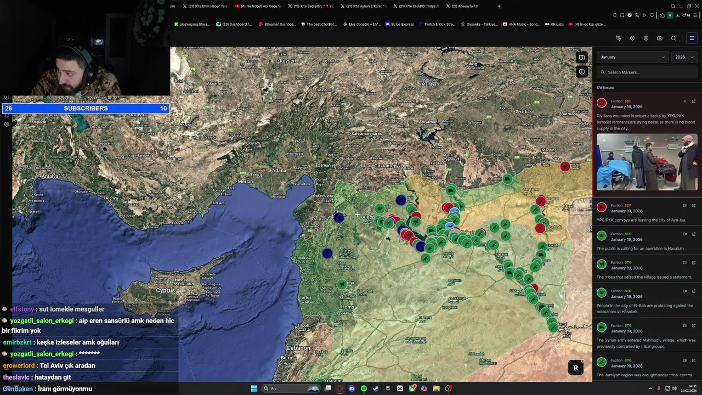This screenshot has height=395, width=702.
Task: Open 'Streamer Dashboa...' bookmark
Action: (x=277, y=24)
